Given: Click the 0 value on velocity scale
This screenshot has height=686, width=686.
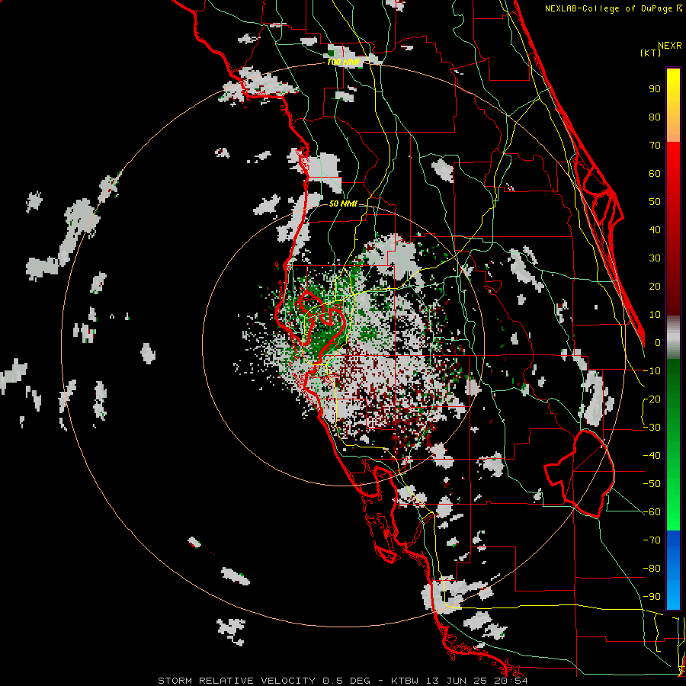Looking at the screenshot, I should (658, 342).
